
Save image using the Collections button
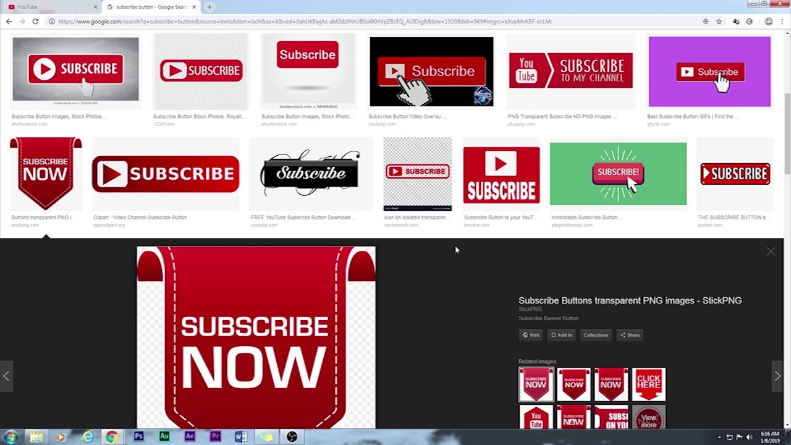(x=595, y=334)
